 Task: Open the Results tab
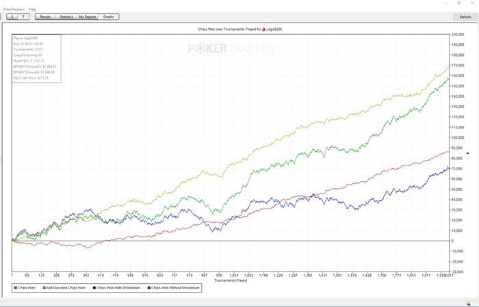tap(46, 17)
